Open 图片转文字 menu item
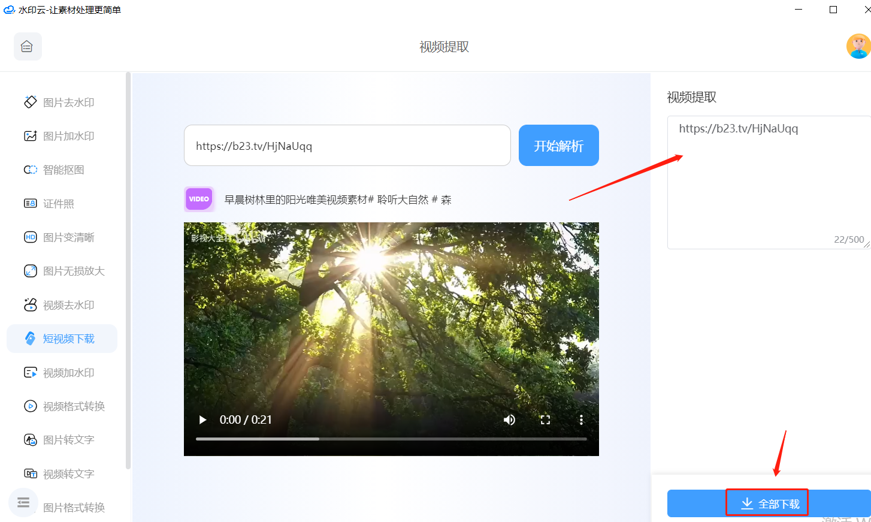 62,440
